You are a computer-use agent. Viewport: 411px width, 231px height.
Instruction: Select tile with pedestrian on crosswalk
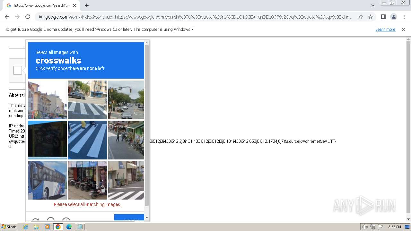pos(87,140)
